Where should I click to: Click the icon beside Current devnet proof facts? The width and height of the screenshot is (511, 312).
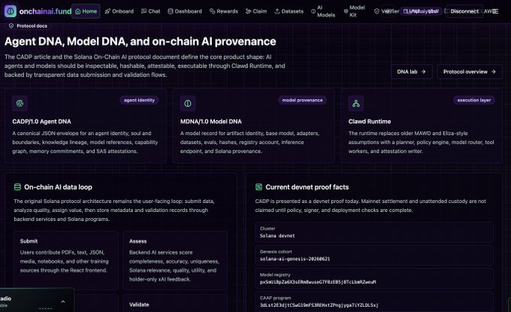click(x=259, y=187)
